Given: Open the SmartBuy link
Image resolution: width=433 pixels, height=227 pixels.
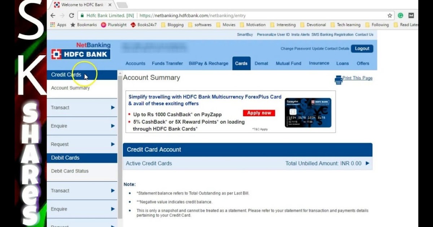Looking at the screenshot, I should coord(245,35).
